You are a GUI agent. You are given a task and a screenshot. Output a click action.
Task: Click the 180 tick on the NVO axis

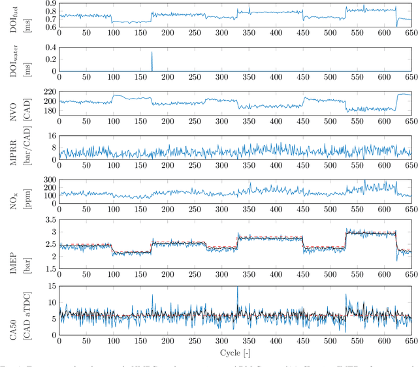pyautogui.click(x=50, y=110)
